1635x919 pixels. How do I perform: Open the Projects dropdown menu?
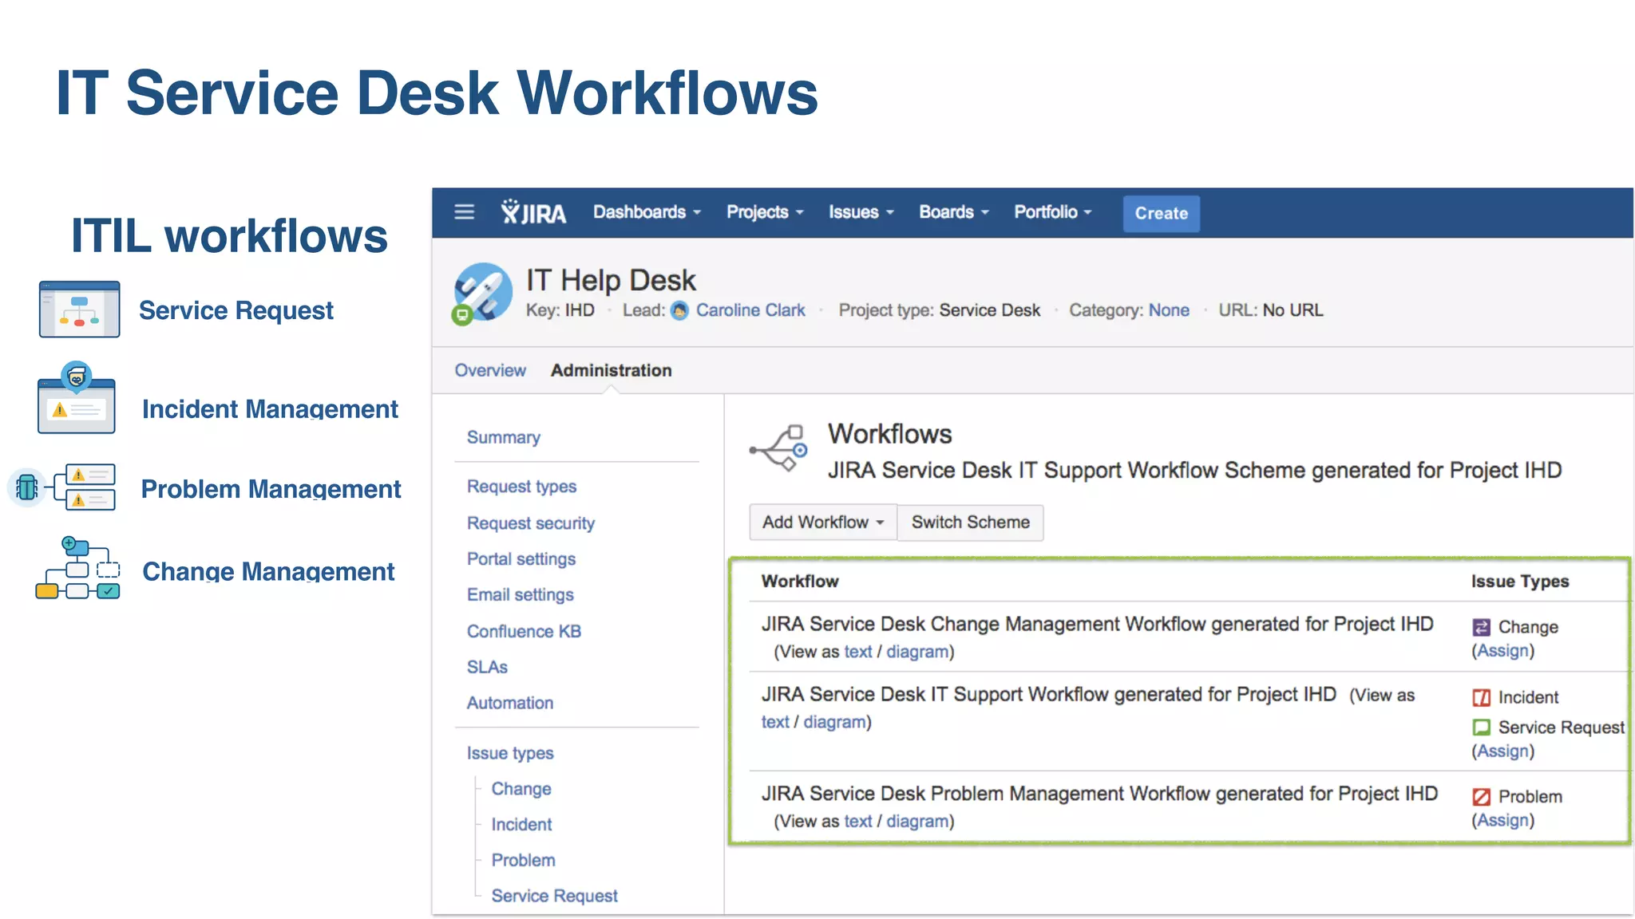(x=765, y=212)
